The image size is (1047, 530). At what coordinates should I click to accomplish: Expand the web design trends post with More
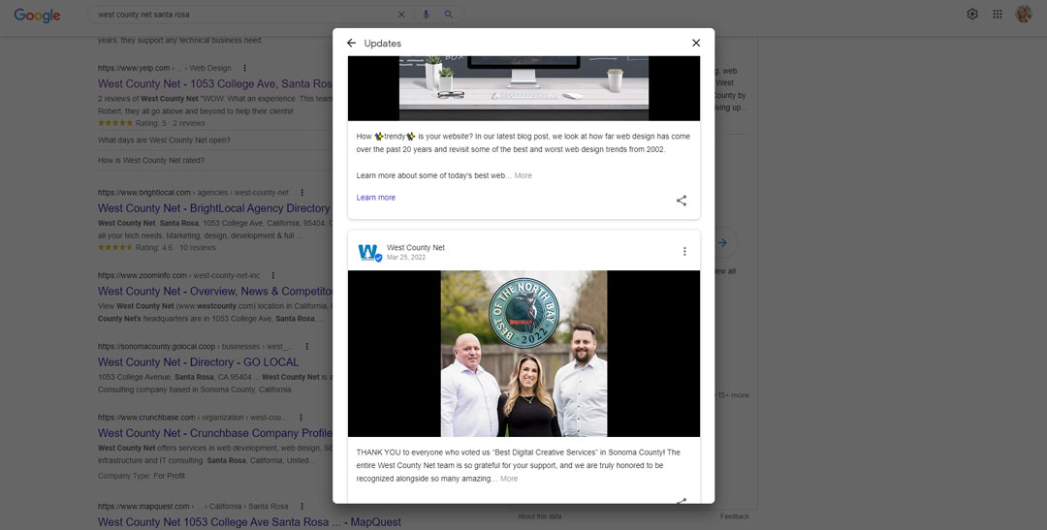point(523,175)
